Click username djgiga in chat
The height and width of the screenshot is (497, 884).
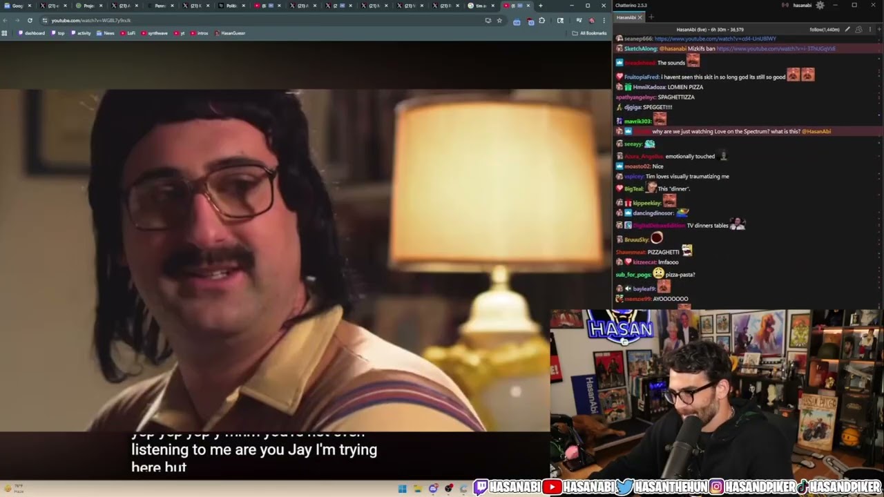click(632, 108)
